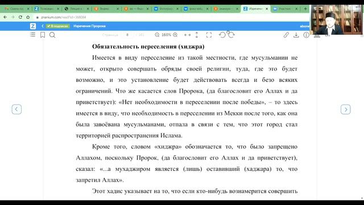364x205 pixels.
Task: Fit page to width arrows icon
Action: pos(187,35)
